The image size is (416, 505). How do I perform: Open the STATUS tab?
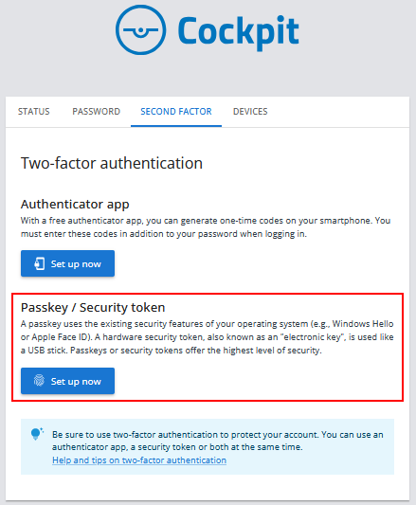point(34,112)
